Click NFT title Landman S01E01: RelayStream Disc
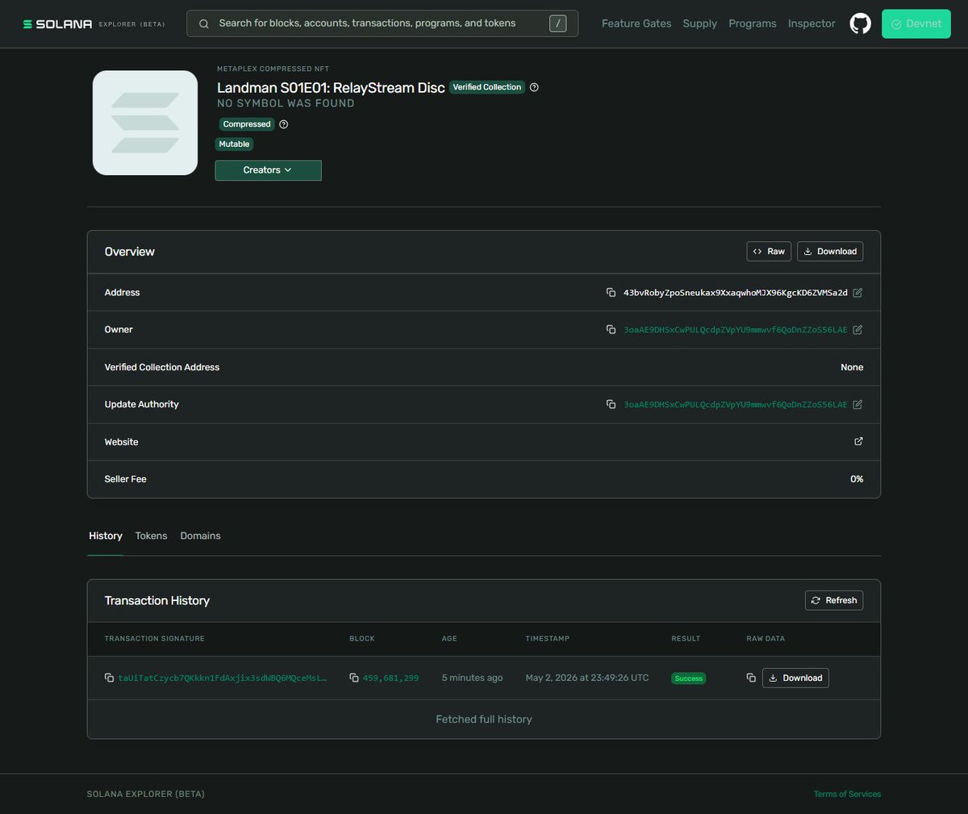 coord(331,88)
